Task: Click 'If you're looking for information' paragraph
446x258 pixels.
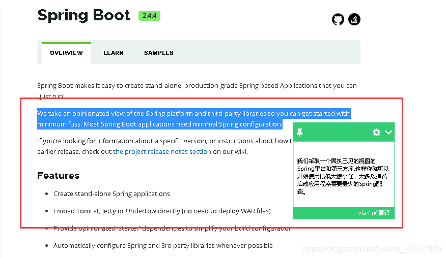Action: click(x=165, y=146)
